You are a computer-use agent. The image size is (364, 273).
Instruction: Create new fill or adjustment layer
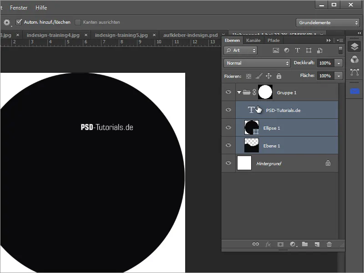click(293, 244)
